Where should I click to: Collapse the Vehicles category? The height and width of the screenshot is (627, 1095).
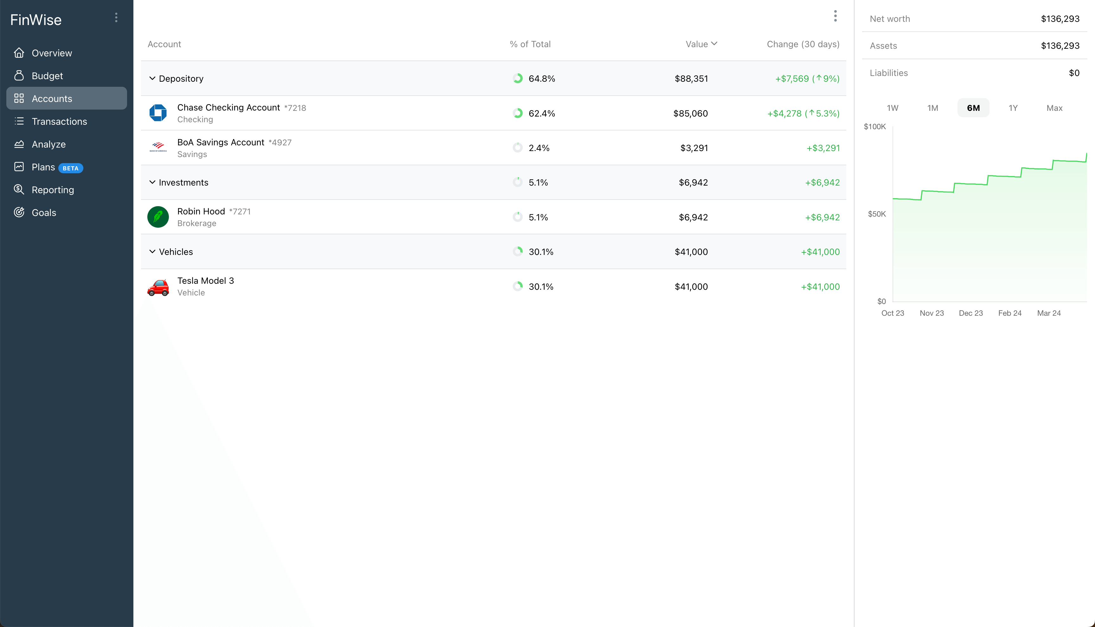coord(152,251)
